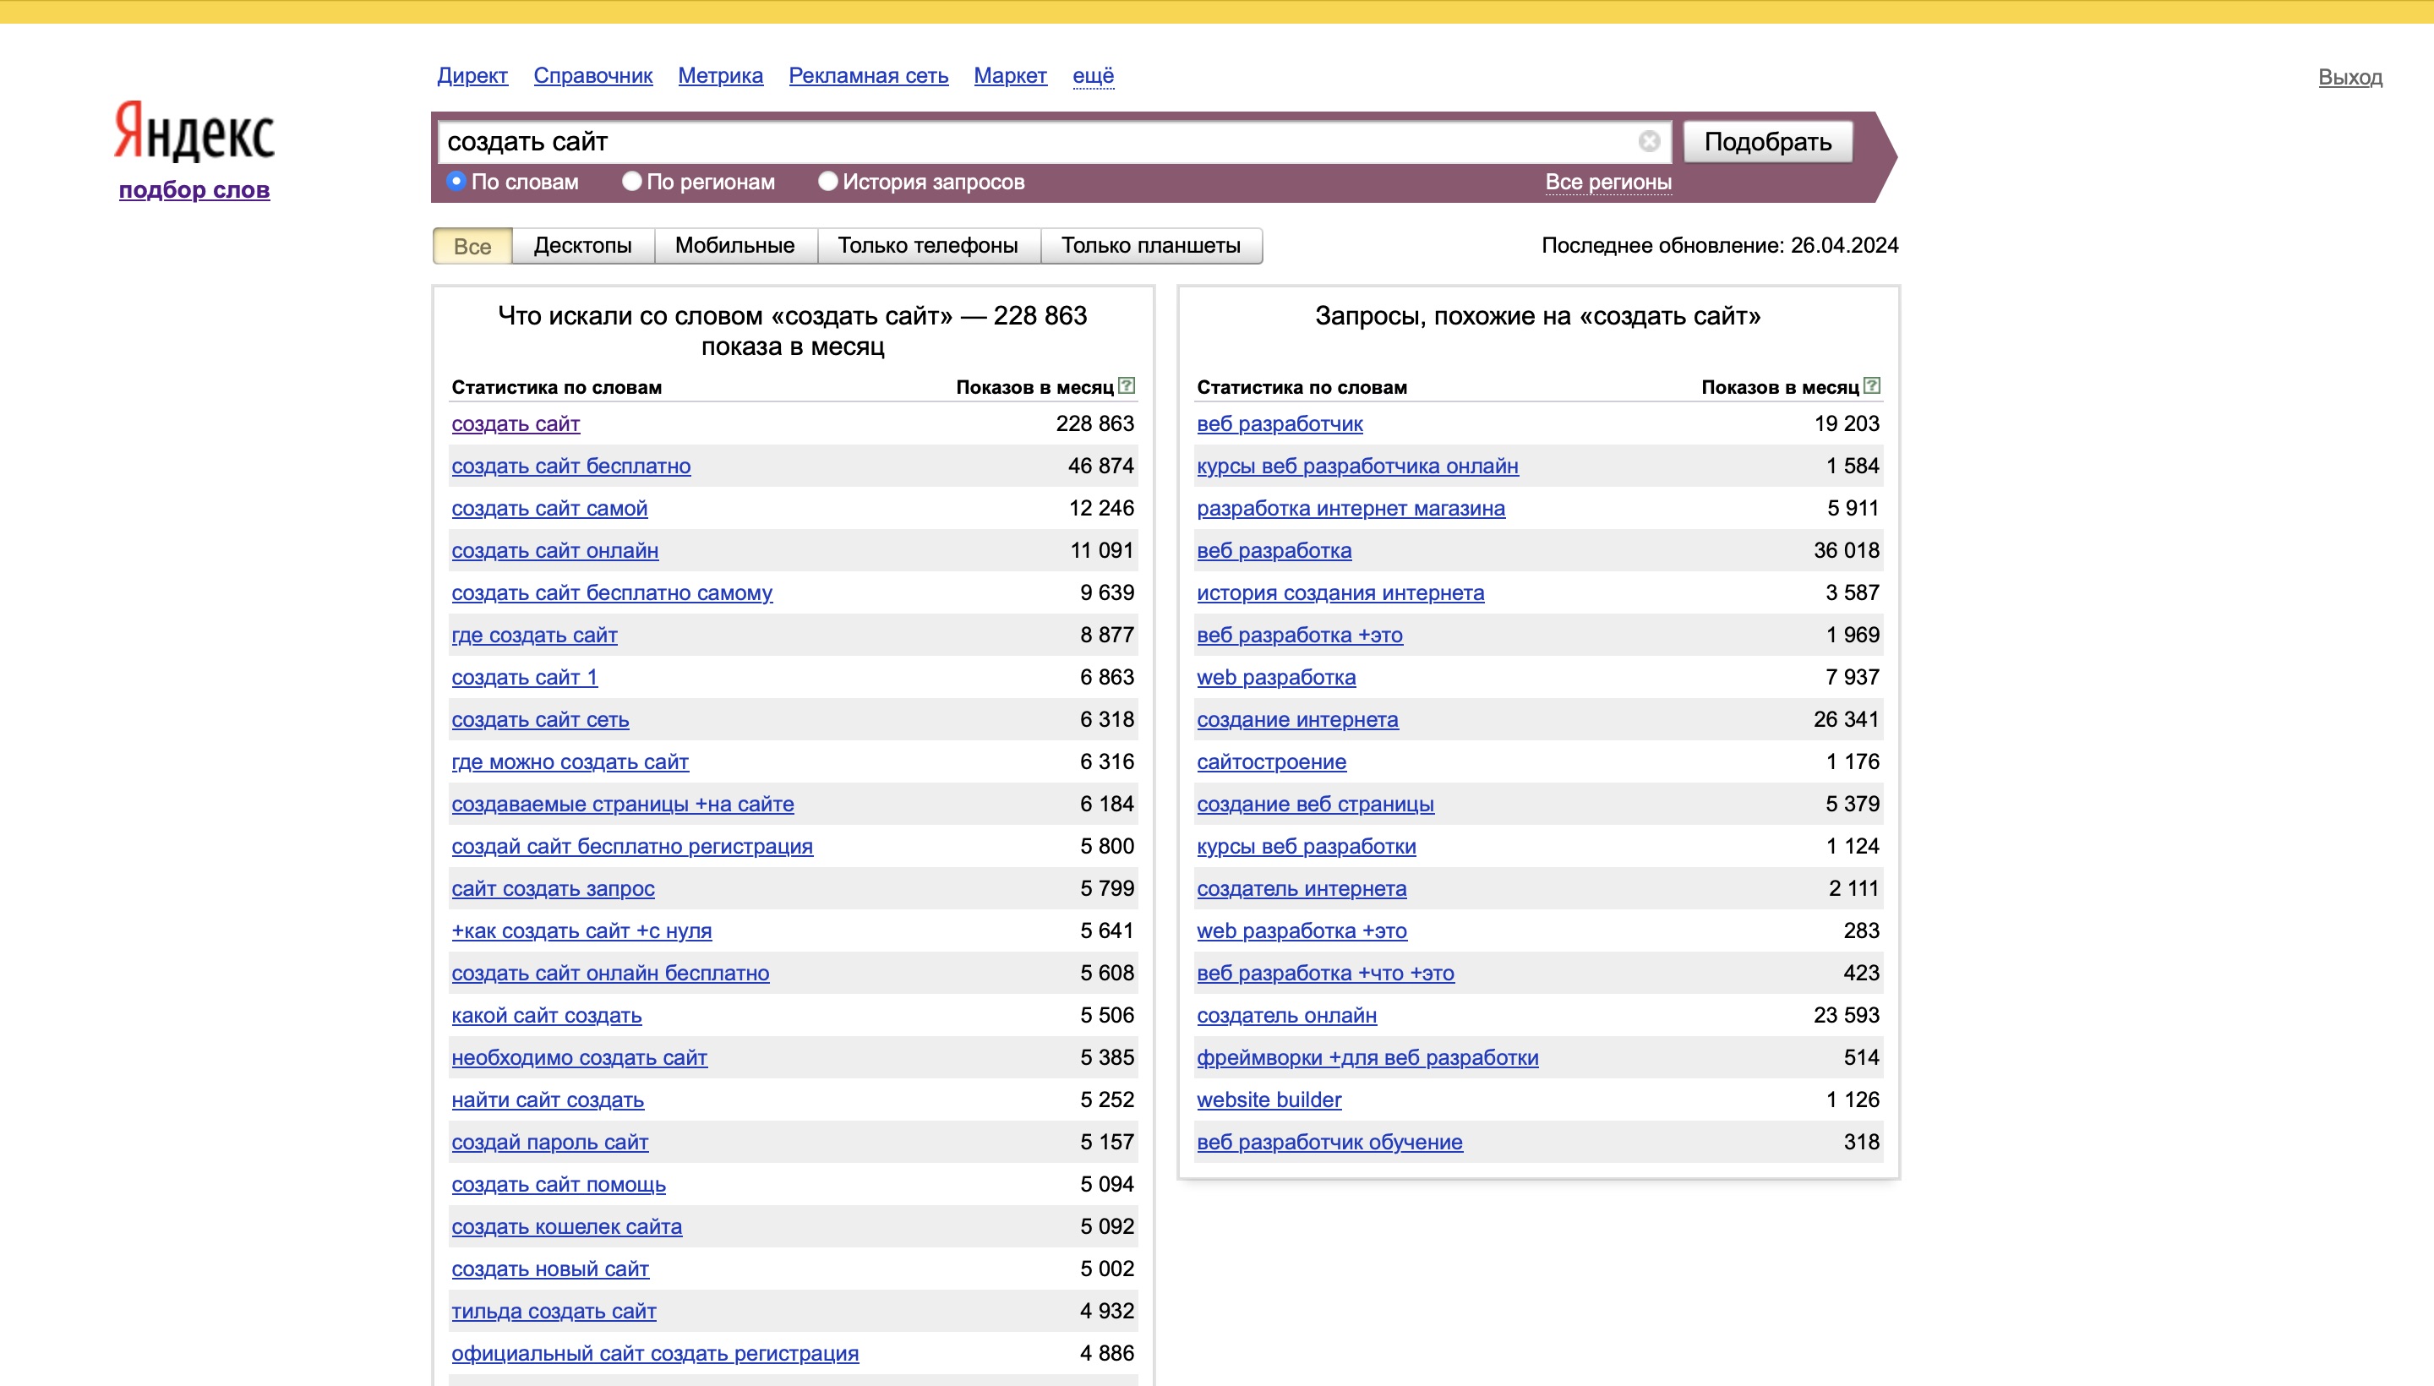Open the 'создать сайт помощь' link

[x=559, y=1184]
